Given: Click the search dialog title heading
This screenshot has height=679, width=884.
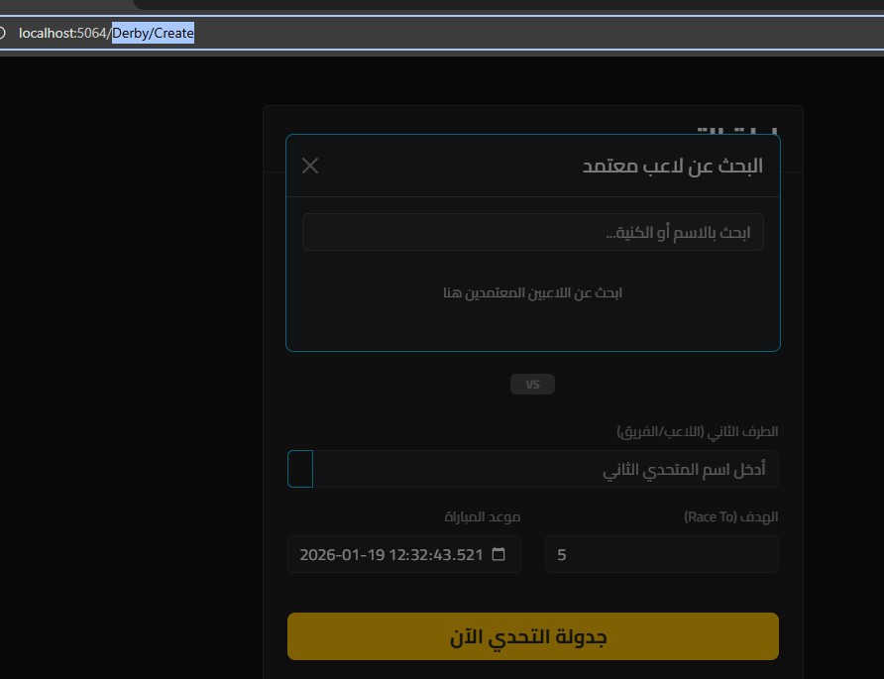Looking at the screenshot, I should point(672,166).
